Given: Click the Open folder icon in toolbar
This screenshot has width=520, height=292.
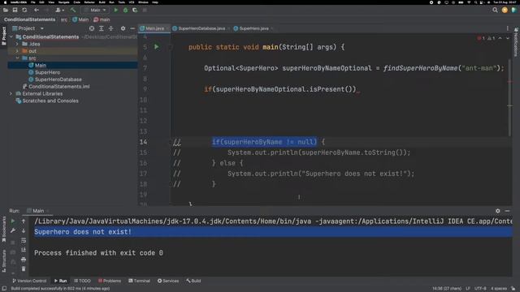Looking at the screenshot, I should [6, 11].
